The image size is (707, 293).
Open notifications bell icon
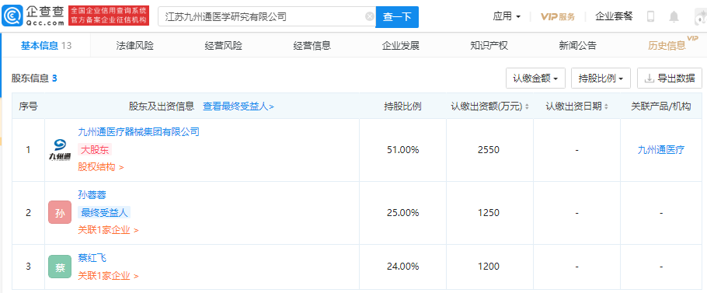[674, 16]
